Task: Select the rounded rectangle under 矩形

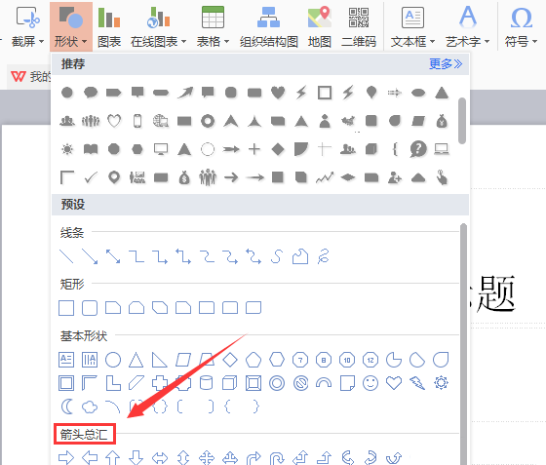Action: tap(90, 308)
